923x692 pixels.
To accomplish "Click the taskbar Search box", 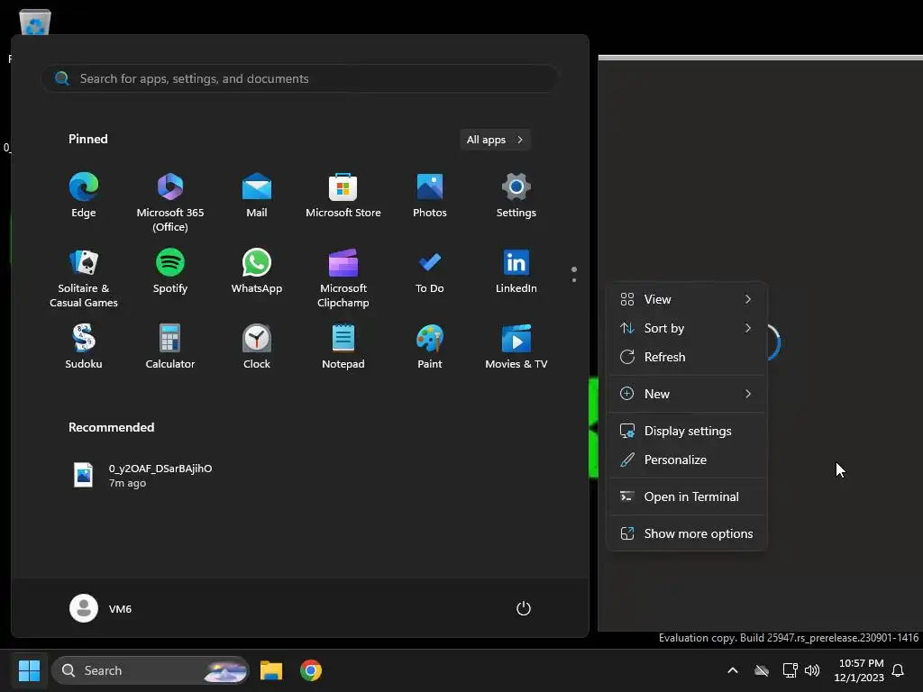I will tap(151, 670).
